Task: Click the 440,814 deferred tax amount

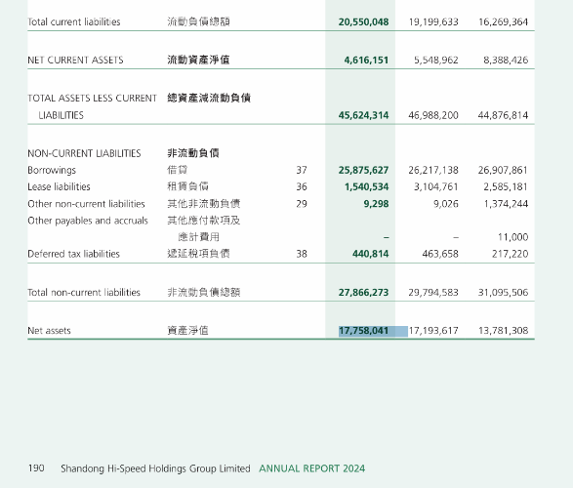Action: coord(371,254)
